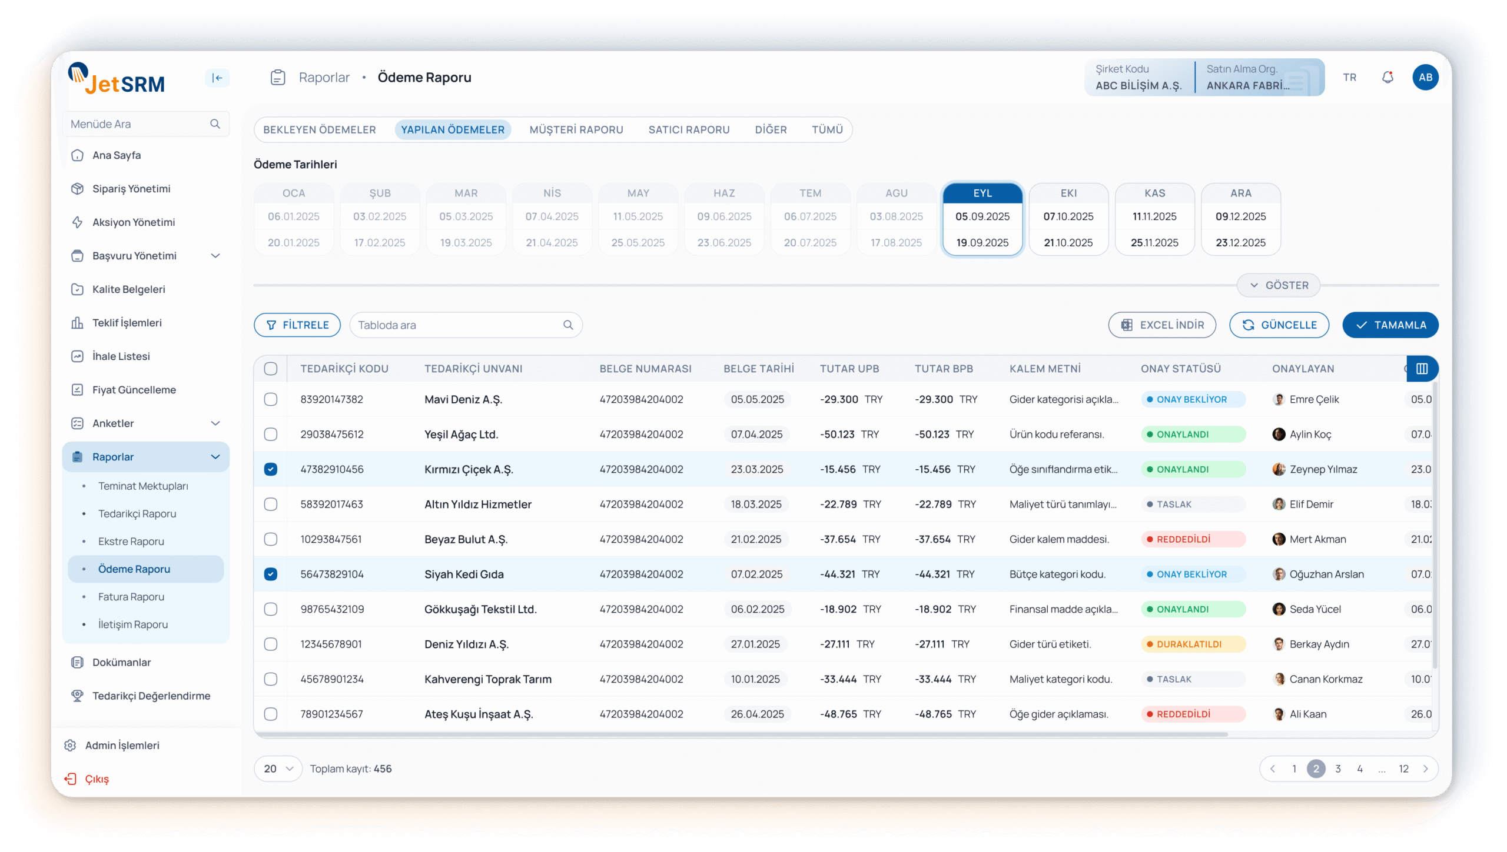Open Admin İşlemleri gear icon

[71, 746]
